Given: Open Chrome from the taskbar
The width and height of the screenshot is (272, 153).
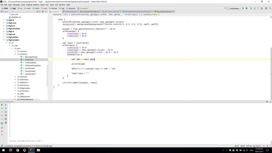Looking at the screenshot, I should pos(17,150).
